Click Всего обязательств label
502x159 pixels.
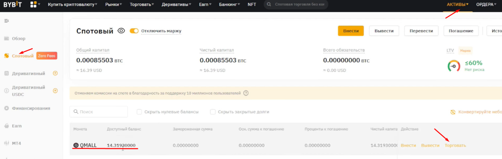(x=344, y=50)
